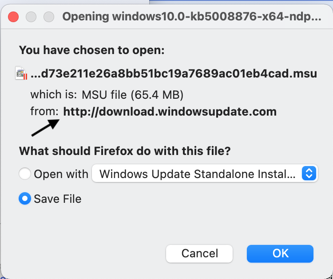Select the Save File radio button
Viewport: 333px width, 279px height.
click(x=25, y=199)
